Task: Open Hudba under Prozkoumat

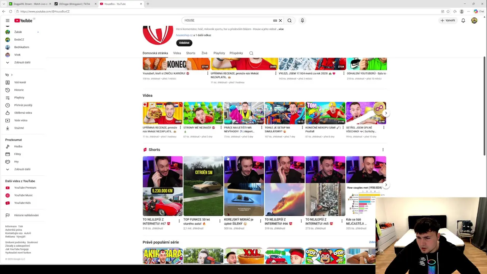Action: (x=23, y=147)
